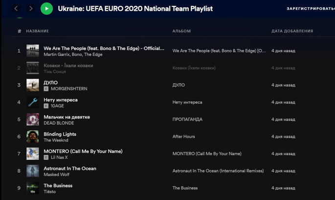Open the After Hours album link
The image size is (335, 200).
[x=183, y=137]
